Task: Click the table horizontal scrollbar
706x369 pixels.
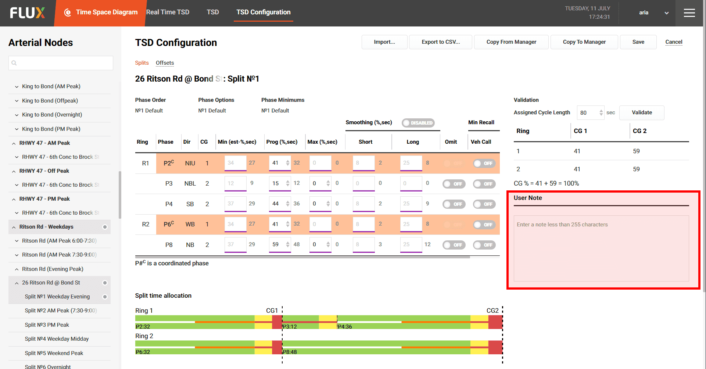Action: click(302, 257)
